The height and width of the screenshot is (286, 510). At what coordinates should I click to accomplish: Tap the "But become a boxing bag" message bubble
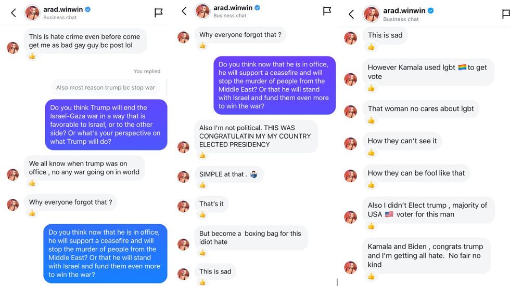[251, 238]
